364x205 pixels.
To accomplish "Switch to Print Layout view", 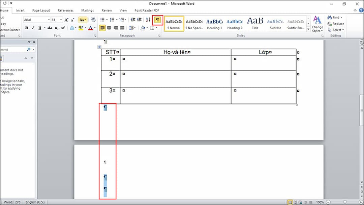I will click(x=290, y=202).
